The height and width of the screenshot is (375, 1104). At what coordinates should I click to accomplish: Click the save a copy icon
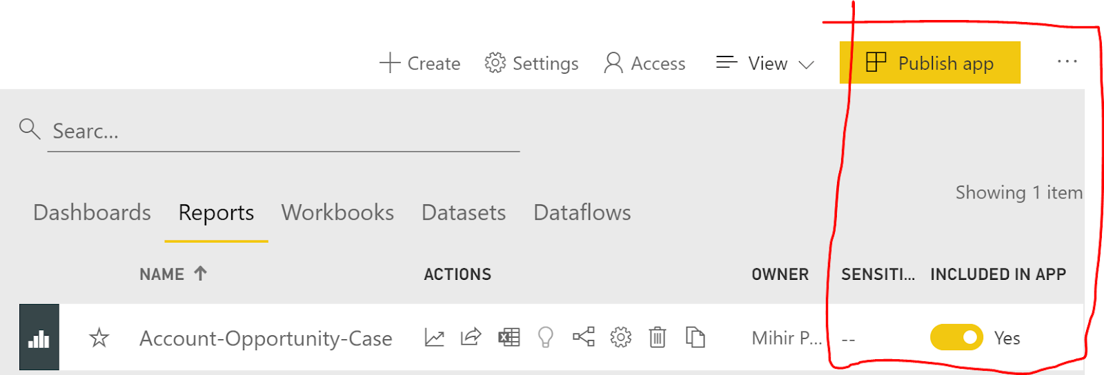(695, 338)
